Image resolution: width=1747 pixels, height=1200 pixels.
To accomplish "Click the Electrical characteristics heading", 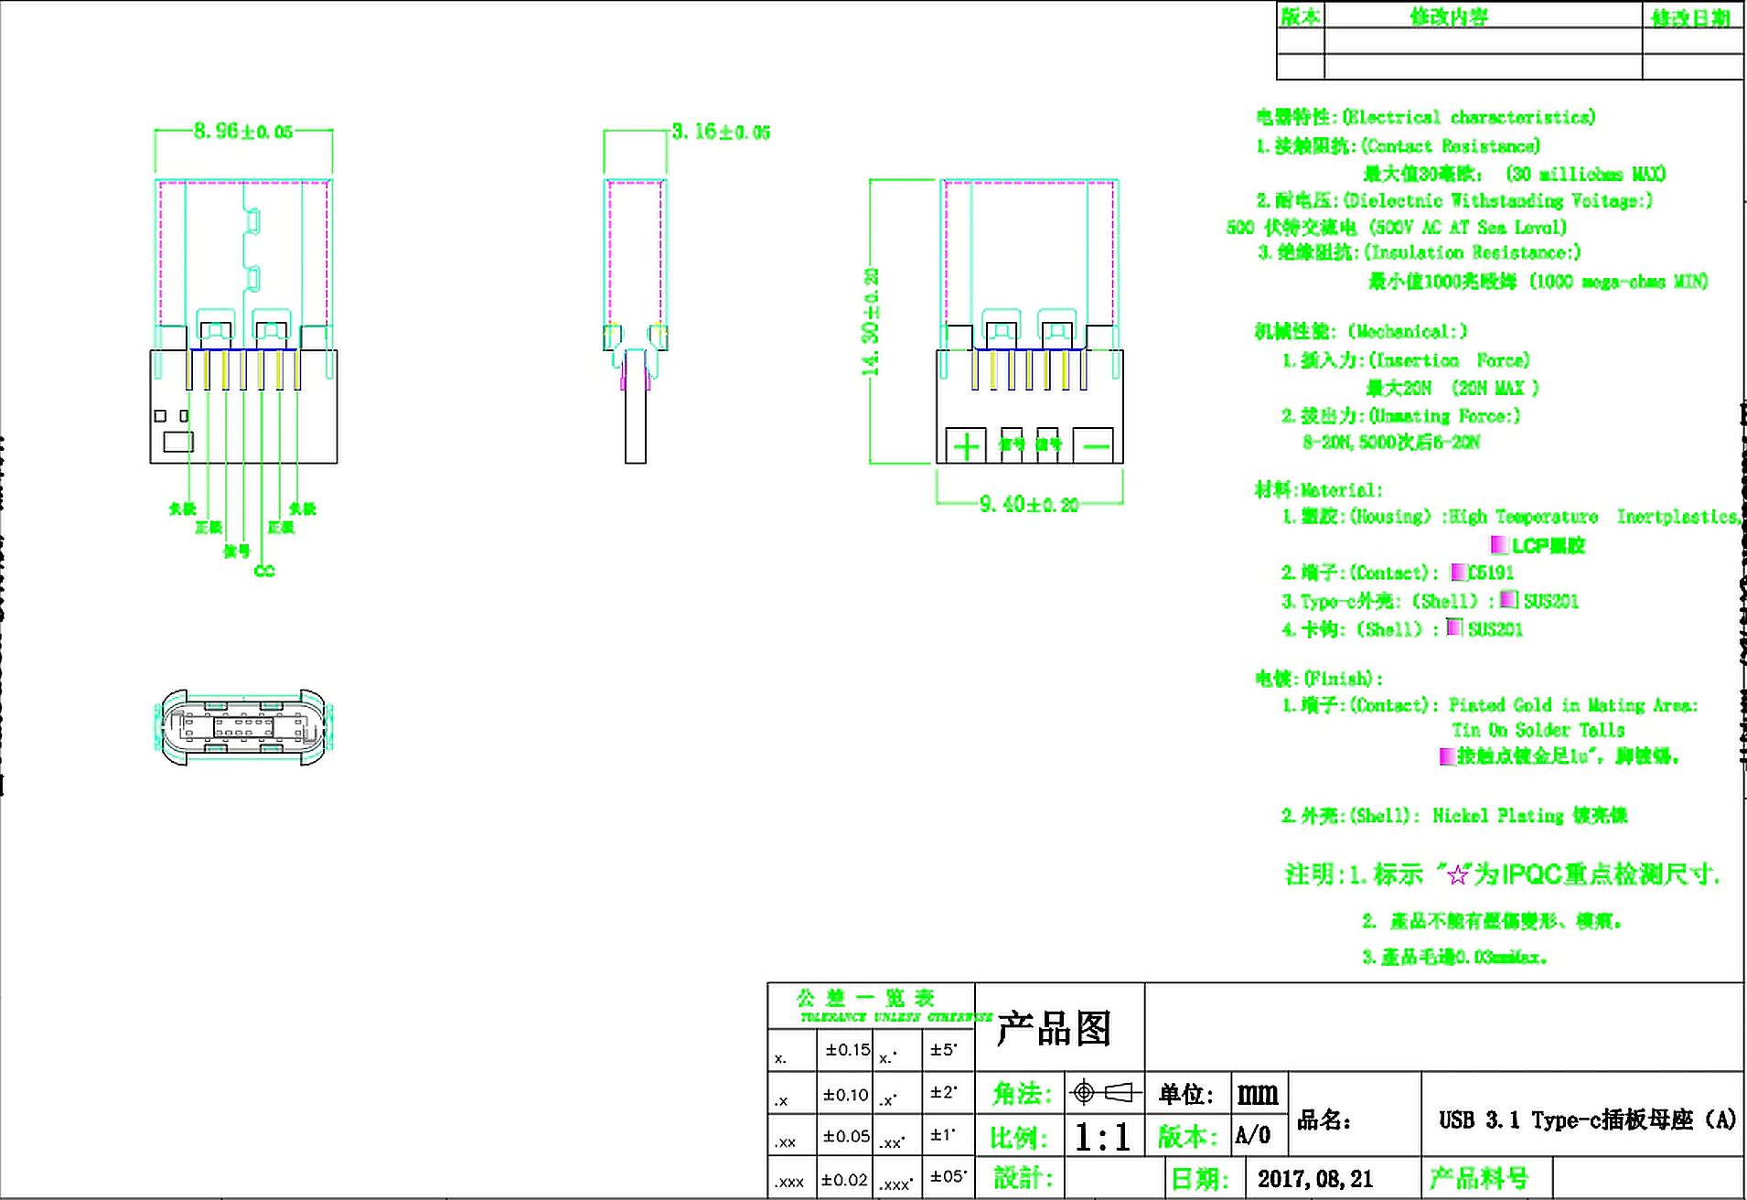I will (1426, 117).
